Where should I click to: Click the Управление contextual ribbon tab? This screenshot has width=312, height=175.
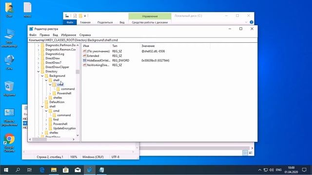(x=150, y=16)
